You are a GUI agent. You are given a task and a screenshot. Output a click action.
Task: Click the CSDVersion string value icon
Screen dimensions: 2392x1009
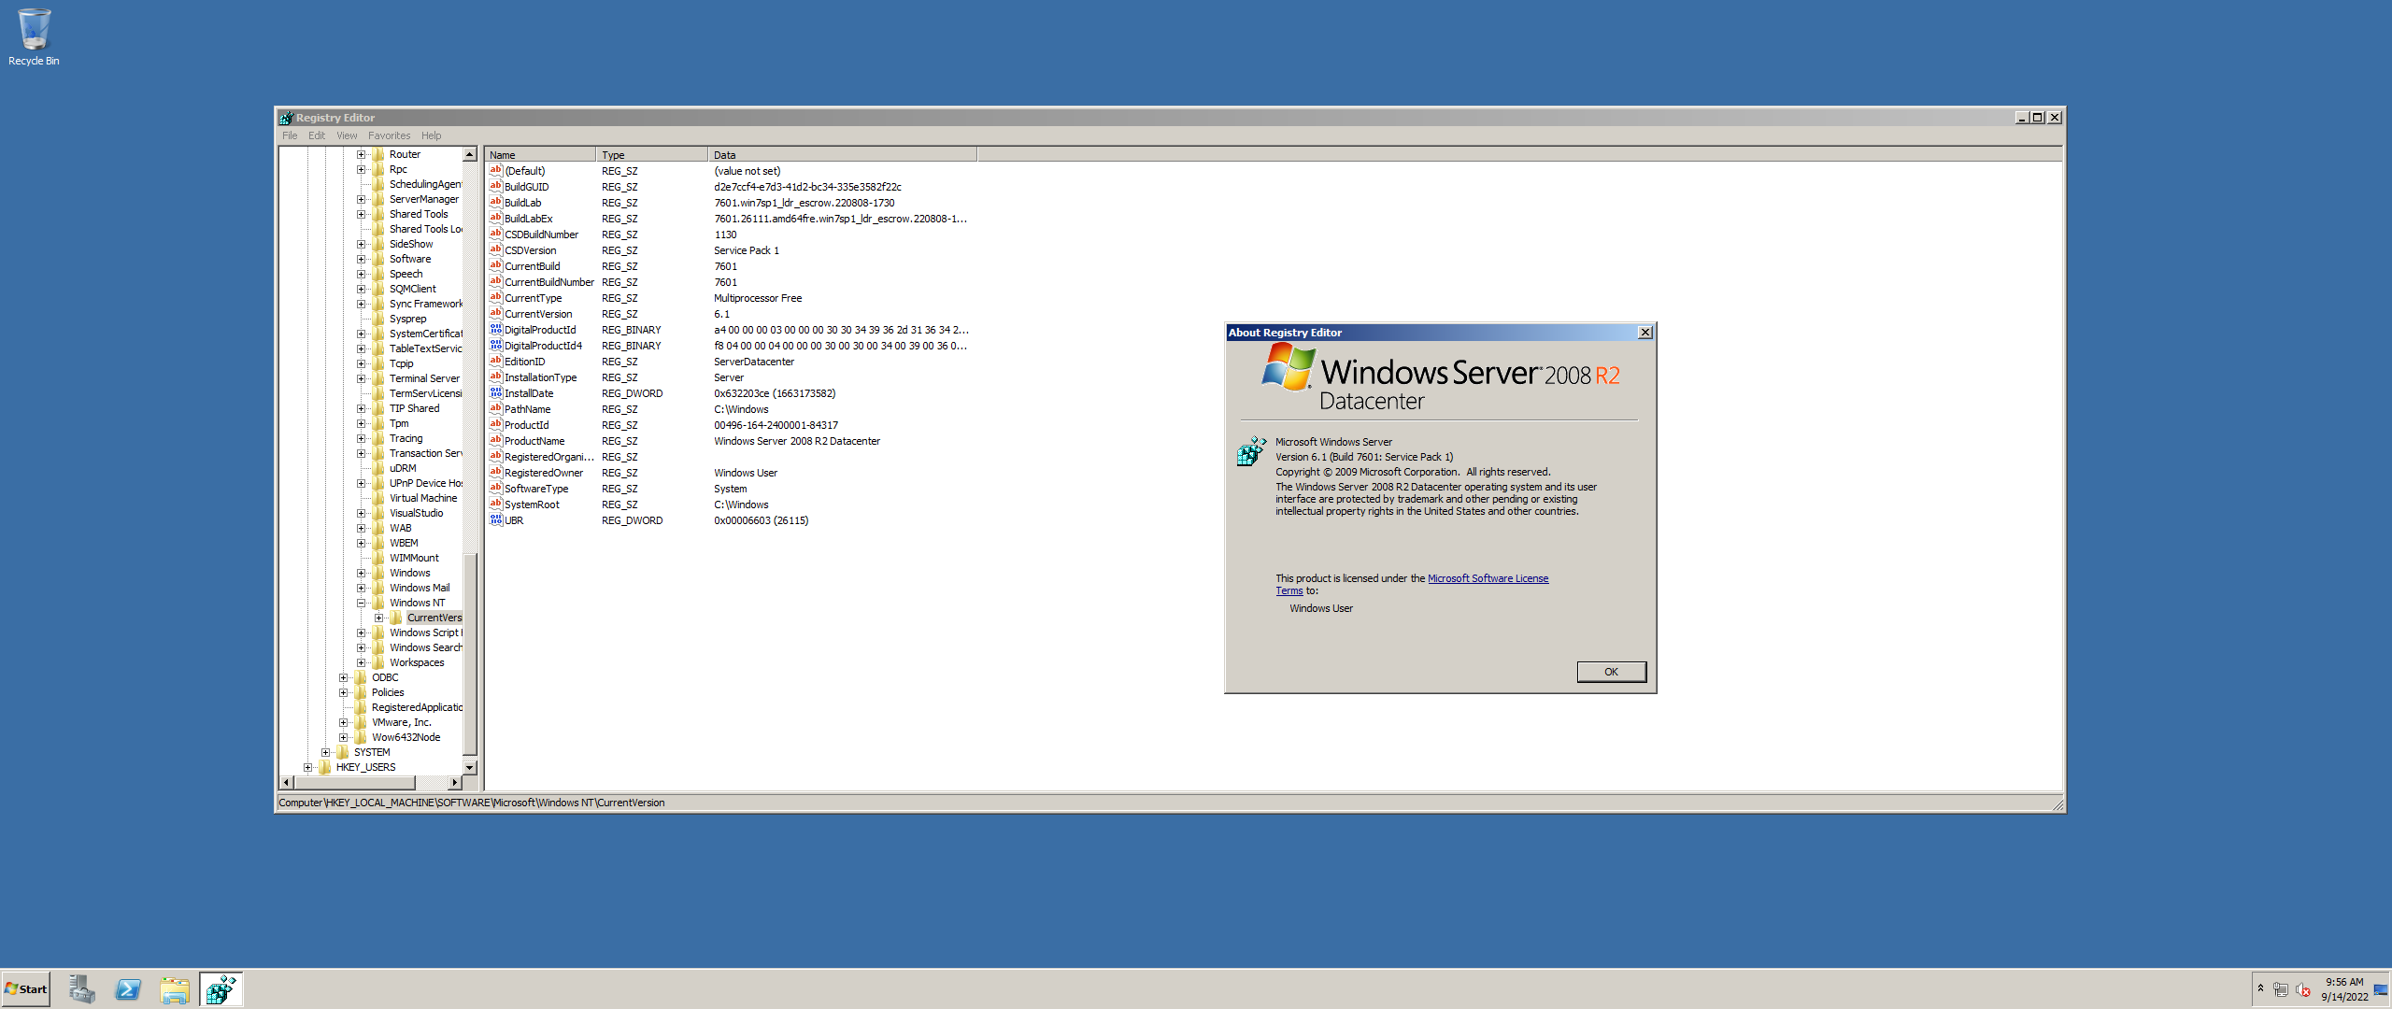496,249
